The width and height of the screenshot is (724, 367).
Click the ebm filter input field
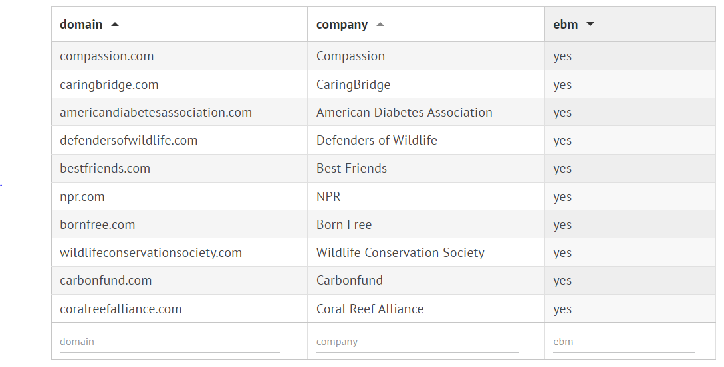(x=623, y=342)
